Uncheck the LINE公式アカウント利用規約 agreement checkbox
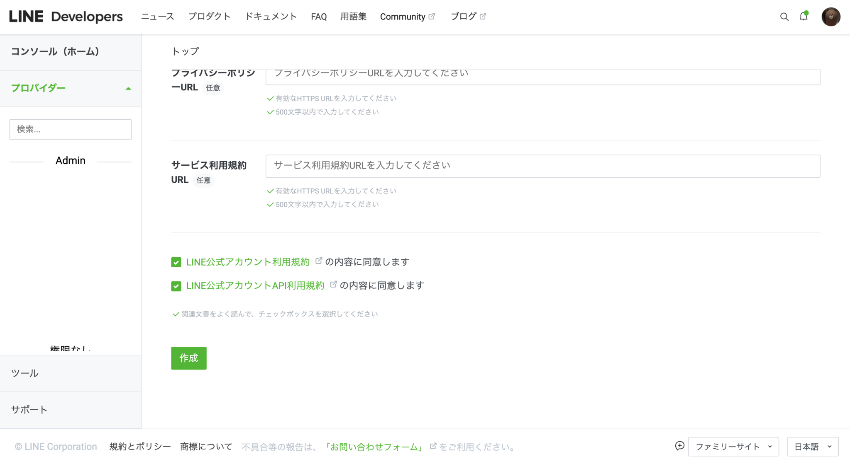 176,262
